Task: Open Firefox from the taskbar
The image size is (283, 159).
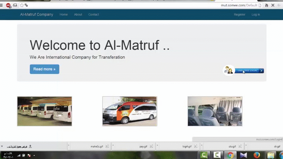Action: point(257,155)
